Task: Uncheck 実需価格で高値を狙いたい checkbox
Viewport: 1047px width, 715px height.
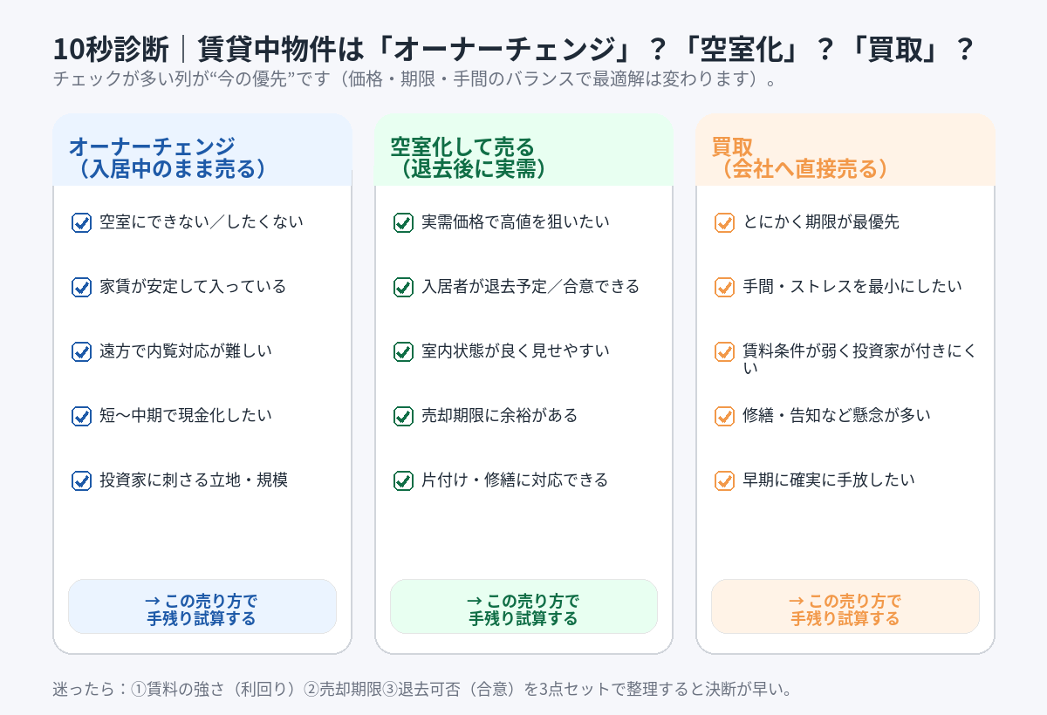Action: point(403,223)
